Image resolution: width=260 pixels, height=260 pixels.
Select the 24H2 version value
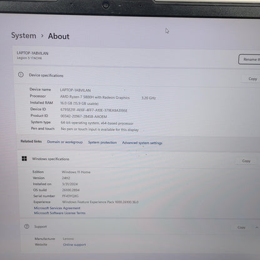66,178
